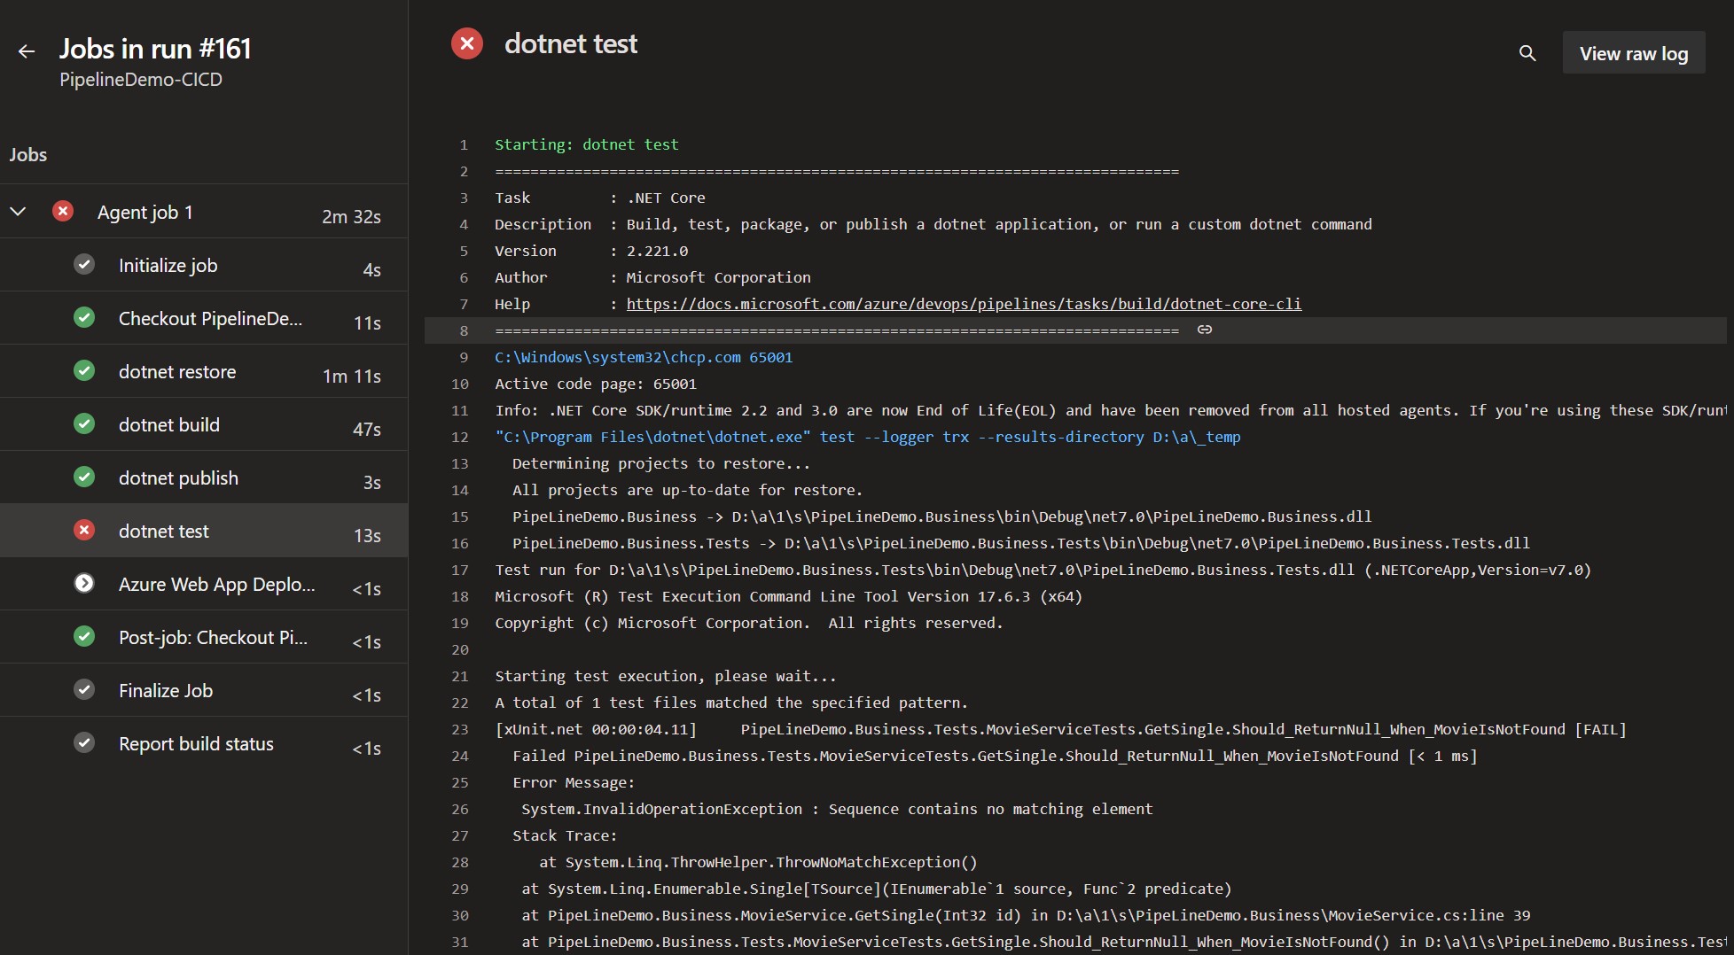Open the search icon in the log header
Viewport: 1734px width, 955px height.
[1527, 53]
